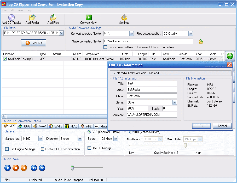Click the Audio Player volume slider thumb
Viewport: 237px width, 183px height.
pyautogui.click(x=72, y=168)
